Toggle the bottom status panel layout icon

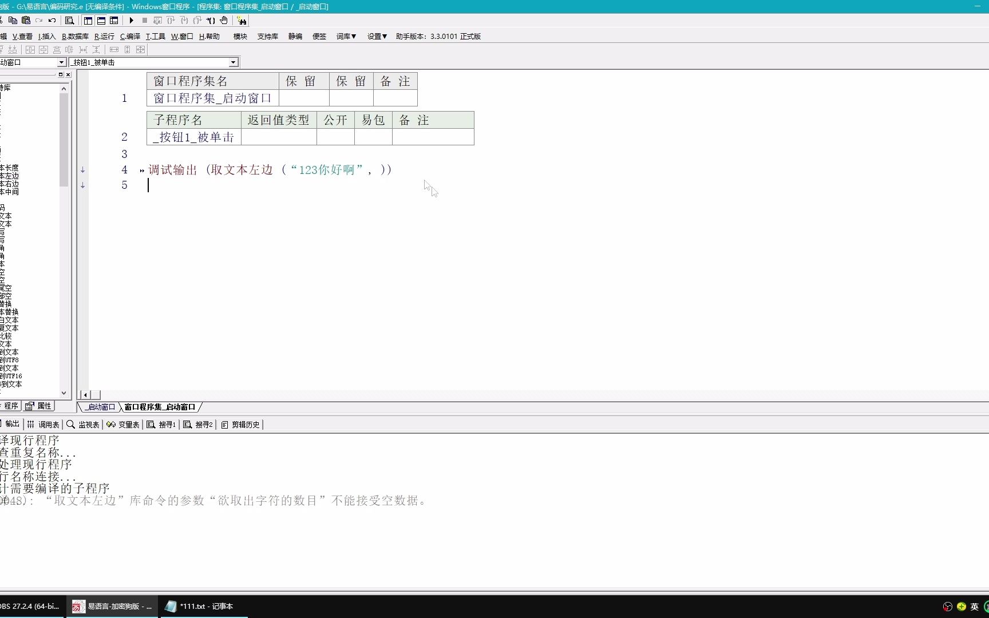pyautogui.click(x=101, y=20)
